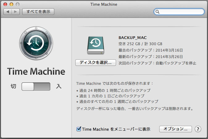Image resolution: width=208 pixels, height=139 pixels.
Task: Focus the search field
Action: tap(179, 12)
